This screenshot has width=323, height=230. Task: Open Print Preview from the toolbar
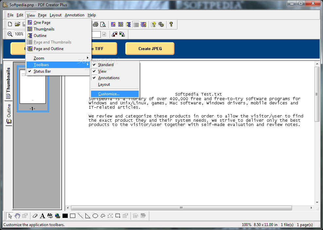tap(103, 24)
